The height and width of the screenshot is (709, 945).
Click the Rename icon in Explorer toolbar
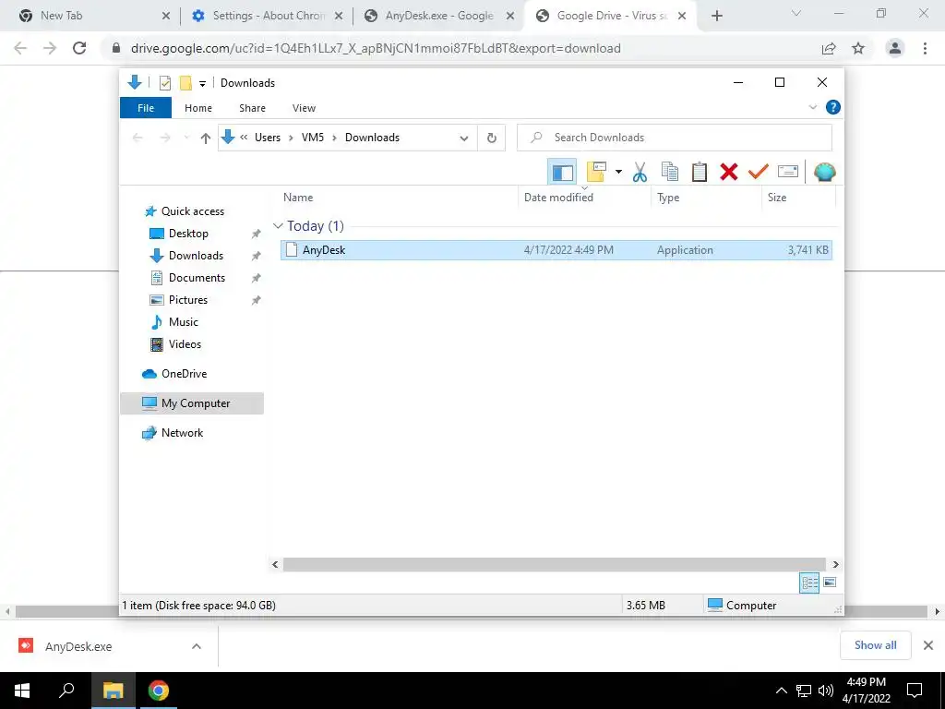(788, 172)
